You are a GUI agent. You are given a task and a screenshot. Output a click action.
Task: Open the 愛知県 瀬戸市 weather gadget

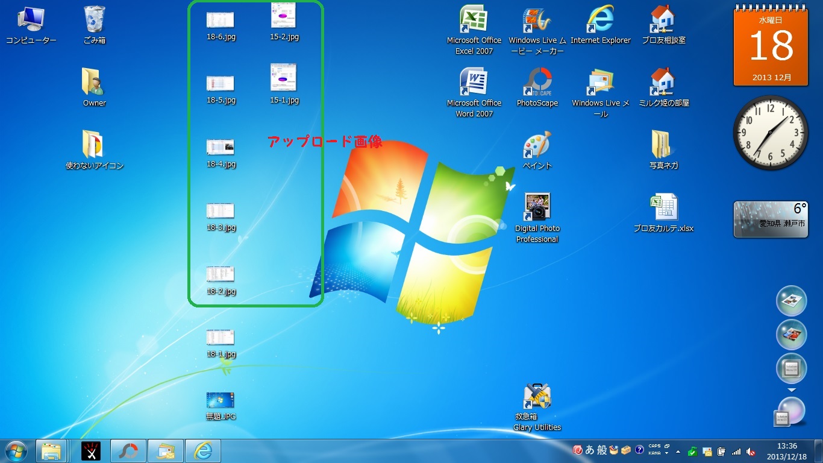pos(771,219)
